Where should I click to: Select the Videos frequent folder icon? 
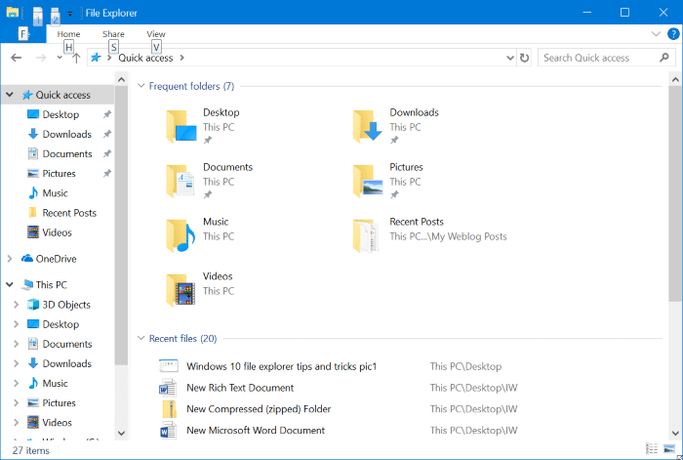181,290
